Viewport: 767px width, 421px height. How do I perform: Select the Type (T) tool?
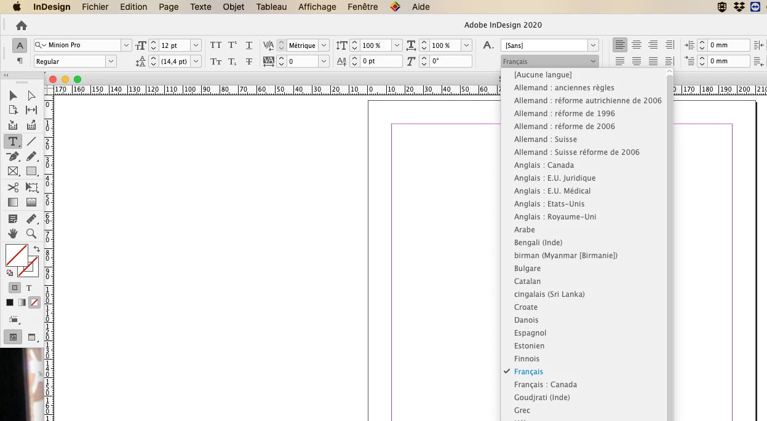tap(13, 141)
